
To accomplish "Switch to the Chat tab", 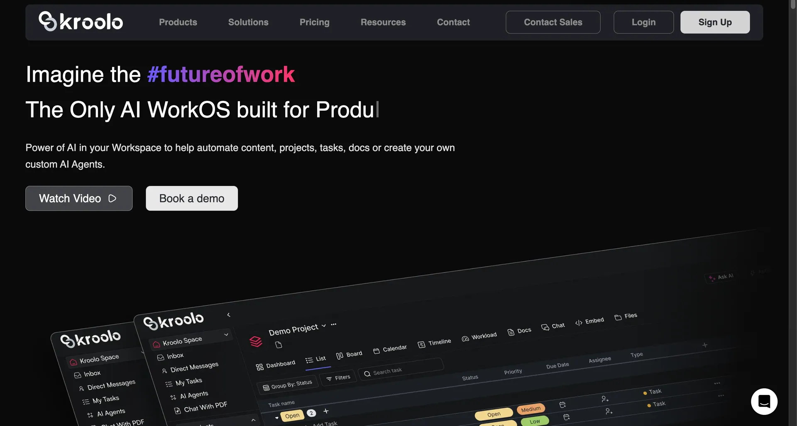I will point(553,326).
